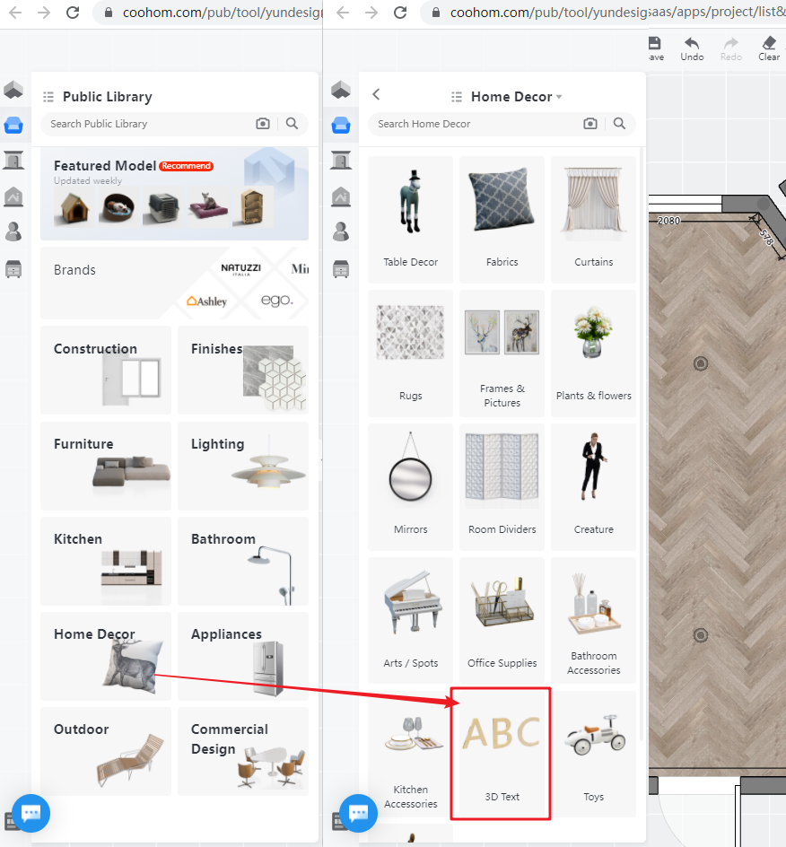
Task: Click the AI house icon in right window sidebar
Action: tap(341, 196)
